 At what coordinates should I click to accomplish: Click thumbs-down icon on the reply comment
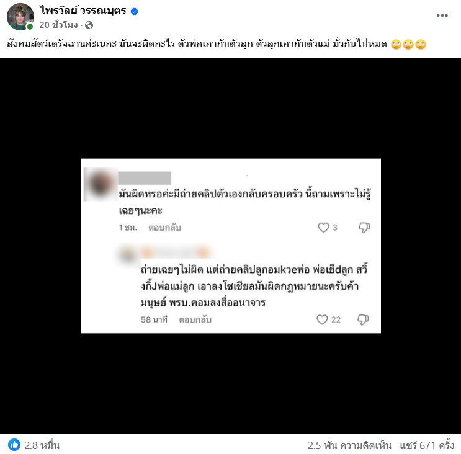363,319
